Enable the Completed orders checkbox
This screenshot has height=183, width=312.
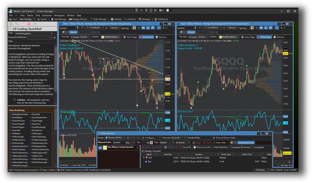(x=252, y=148)
